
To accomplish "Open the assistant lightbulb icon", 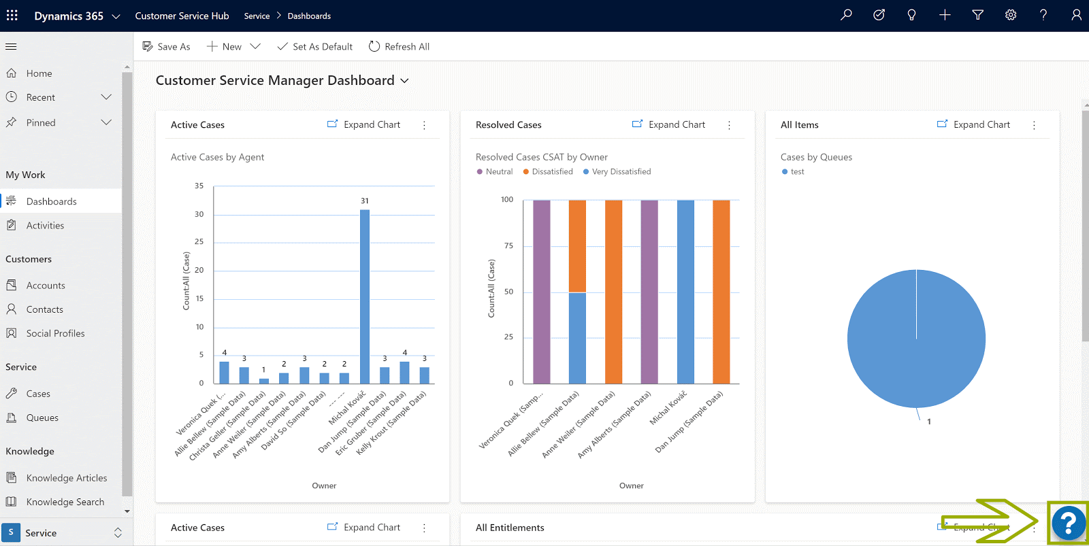I will pos(911,15).
